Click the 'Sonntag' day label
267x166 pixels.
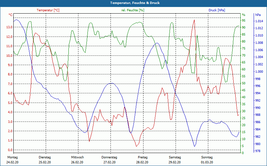pyautogui.click(x=207, y=157)
